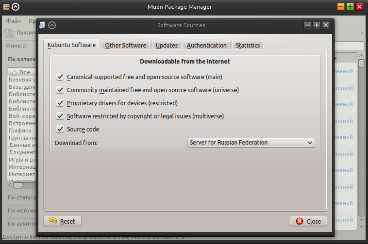Click the magnifier preview icon in Muon toolbar
Viewport: 368px width, 244px height.
[9, 33]
